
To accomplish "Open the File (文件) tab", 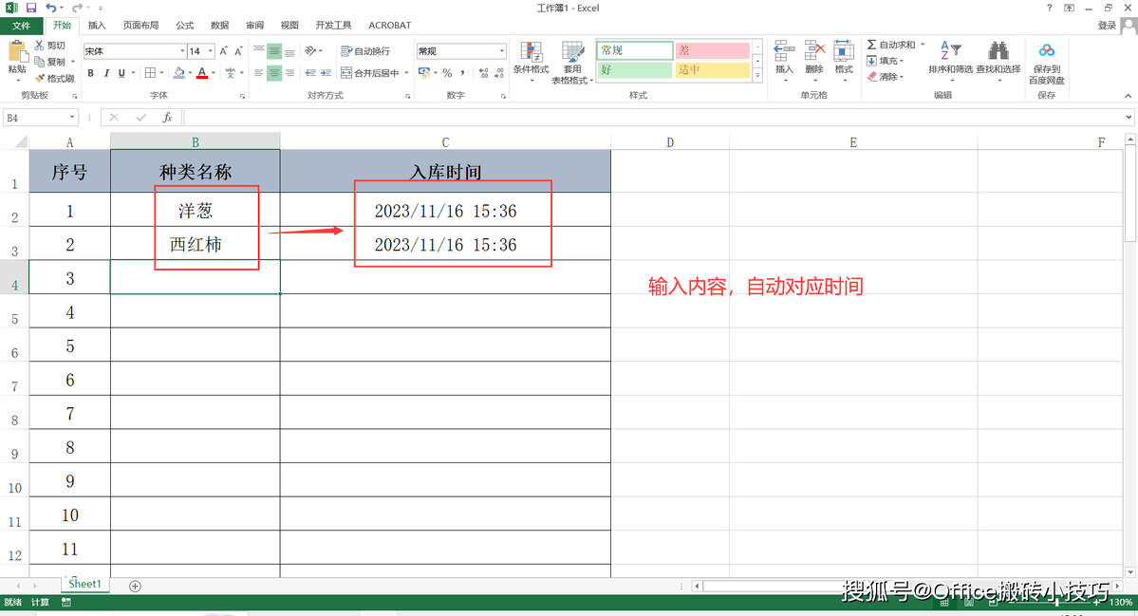I will 21,26.
